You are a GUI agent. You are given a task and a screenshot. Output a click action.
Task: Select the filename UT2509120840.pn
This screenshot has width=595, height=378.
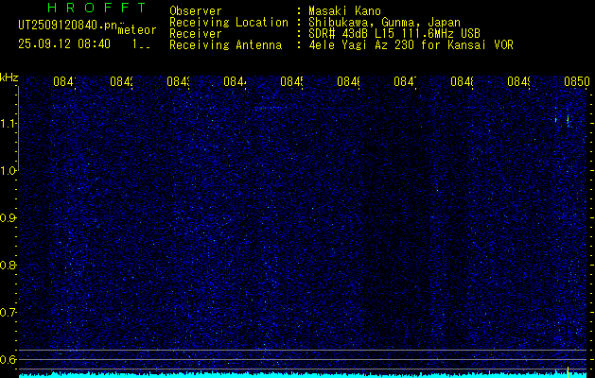68,26
